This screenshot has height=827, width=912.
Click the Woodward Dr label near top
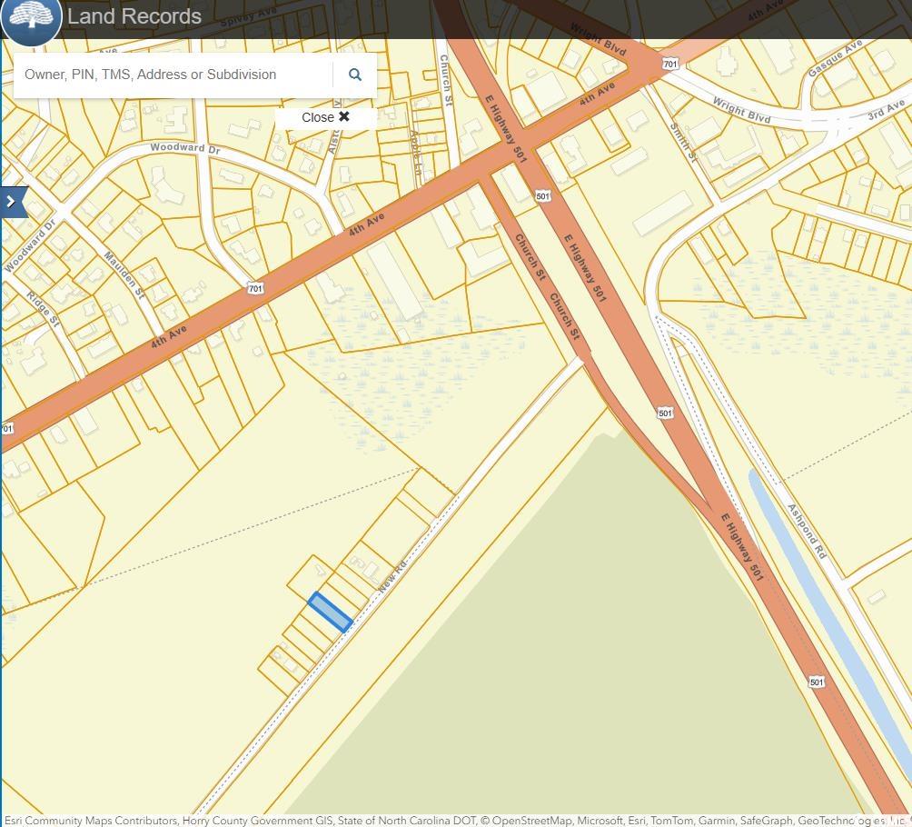185,147
